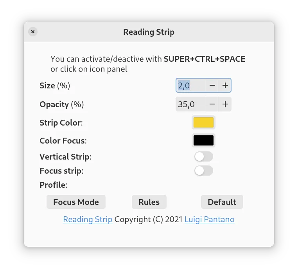This screenshot has height=273, width=298.
Task: Open the Reading Strip hyperlink
Action: (x=88, y=219)
